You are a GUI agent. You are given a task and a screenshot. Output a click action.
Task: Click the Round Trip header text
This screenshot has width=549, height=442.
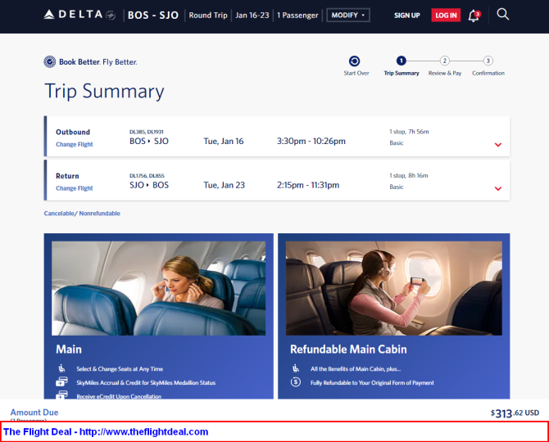(x=208, y=16)
